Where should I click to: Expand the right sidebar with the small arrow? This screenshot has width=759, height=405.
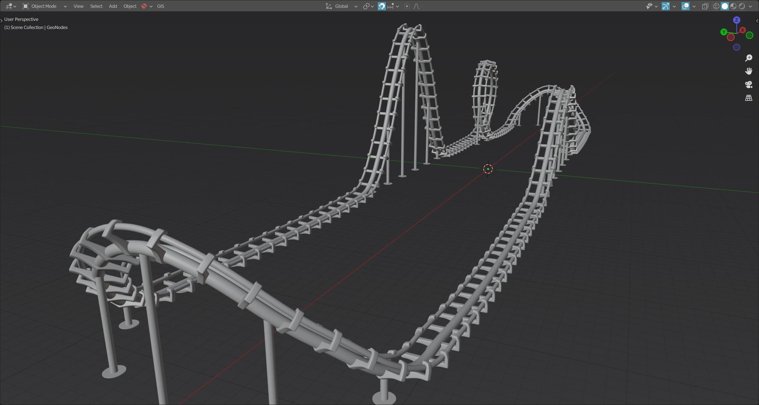757,21
